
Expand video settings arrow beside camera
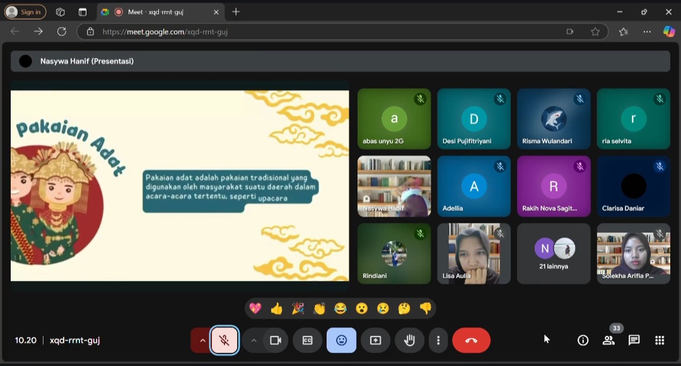click(253, 340)
